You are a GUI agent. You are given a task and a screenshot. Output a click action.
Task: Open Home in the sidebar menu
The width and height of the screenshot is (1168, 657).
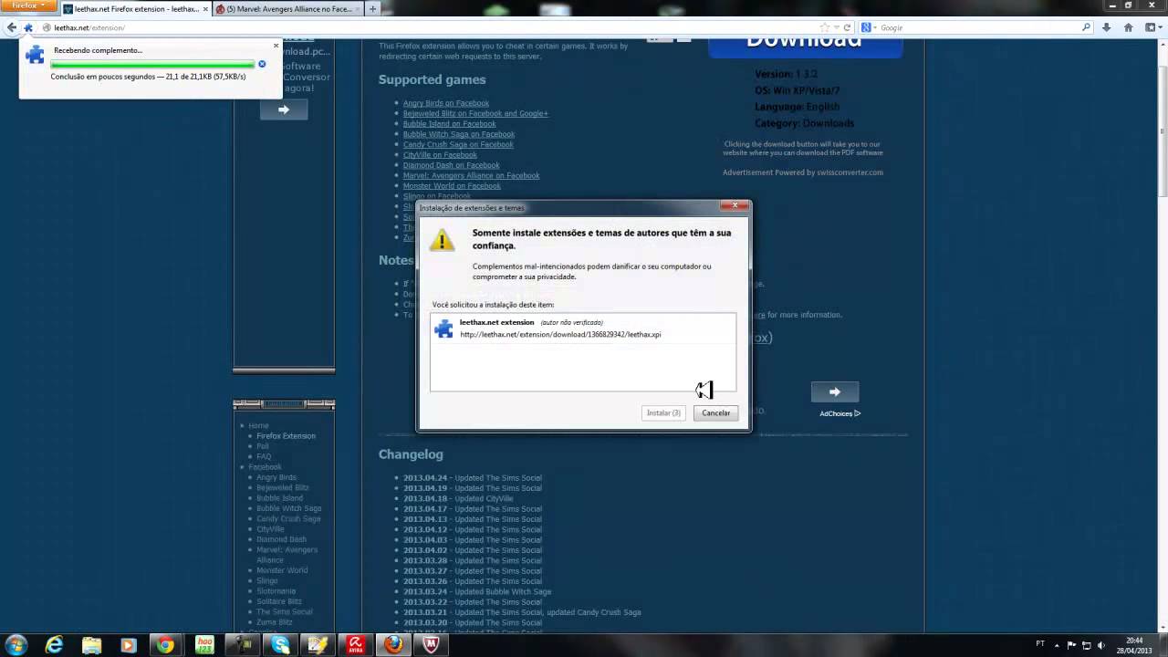pyautogui.click(x=258, y=425)
